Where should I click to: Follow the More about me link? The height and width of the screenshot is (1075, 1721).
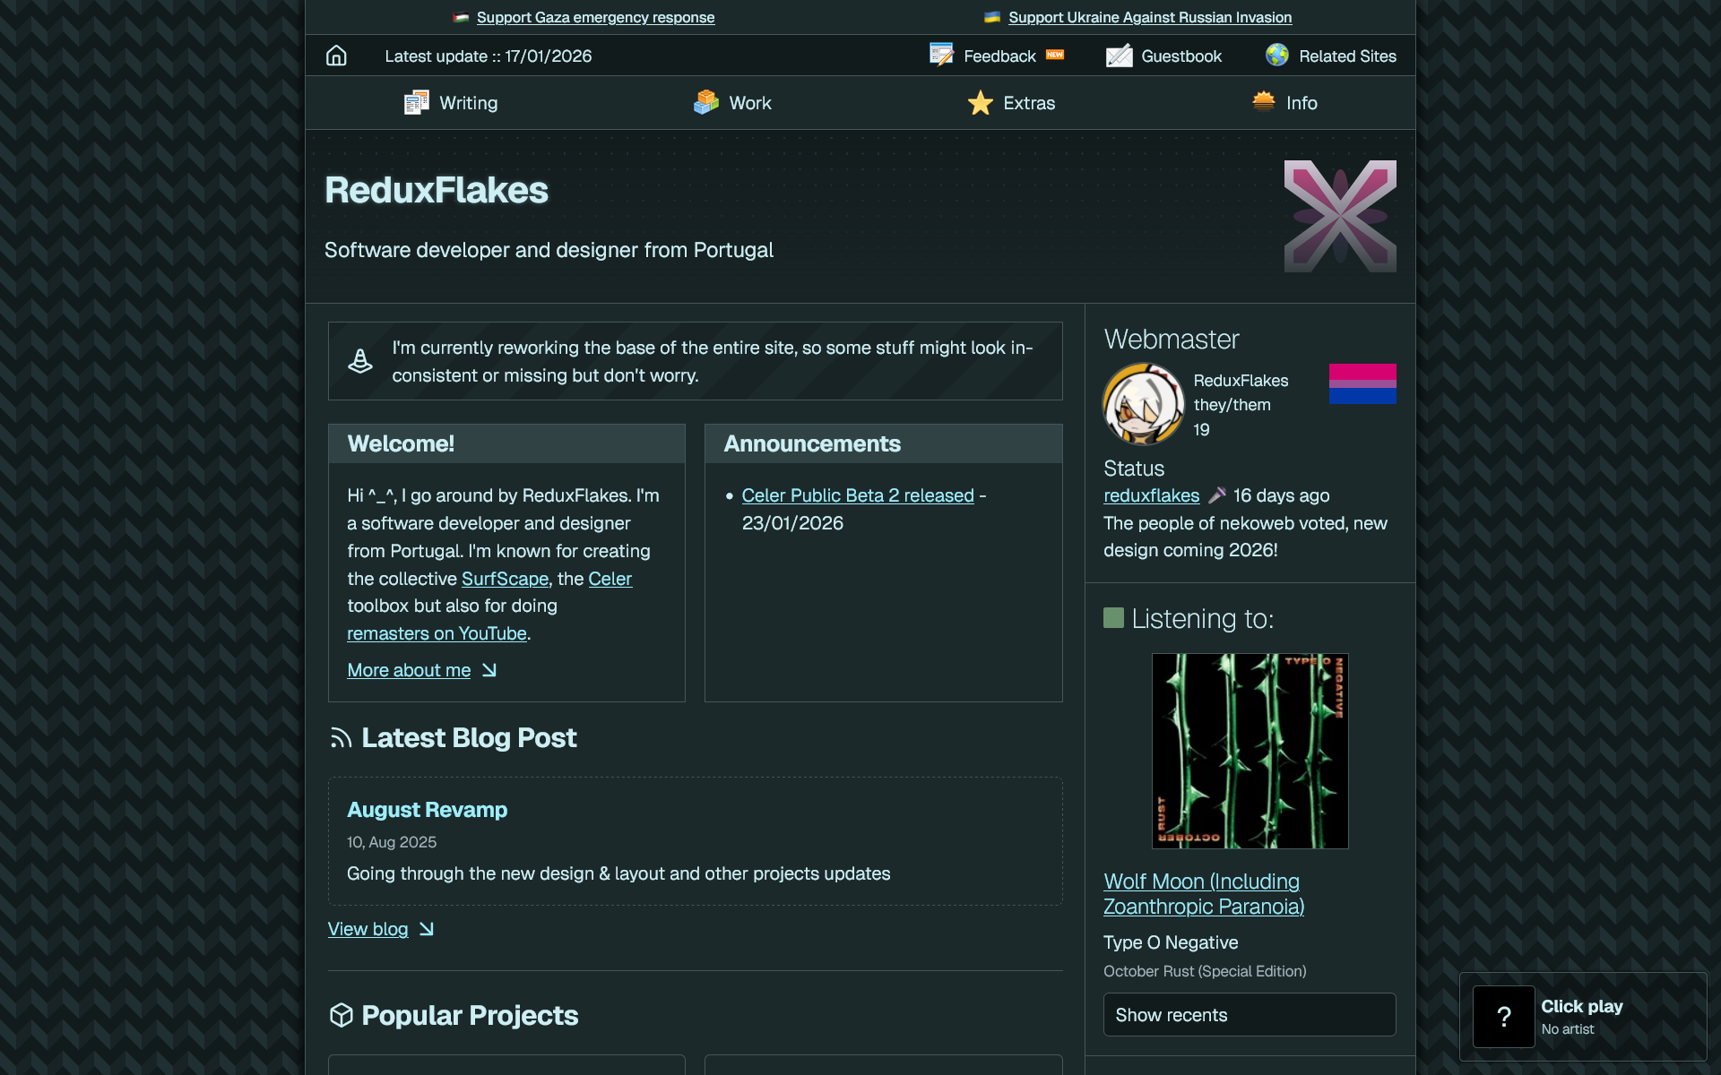tap(409, 670)
